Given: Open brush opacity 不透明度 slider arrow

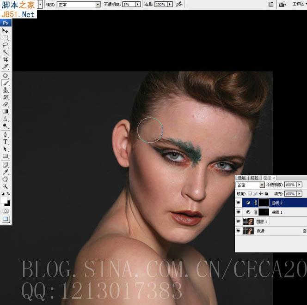Looking at the screenshot, I should tap(138, 4).
